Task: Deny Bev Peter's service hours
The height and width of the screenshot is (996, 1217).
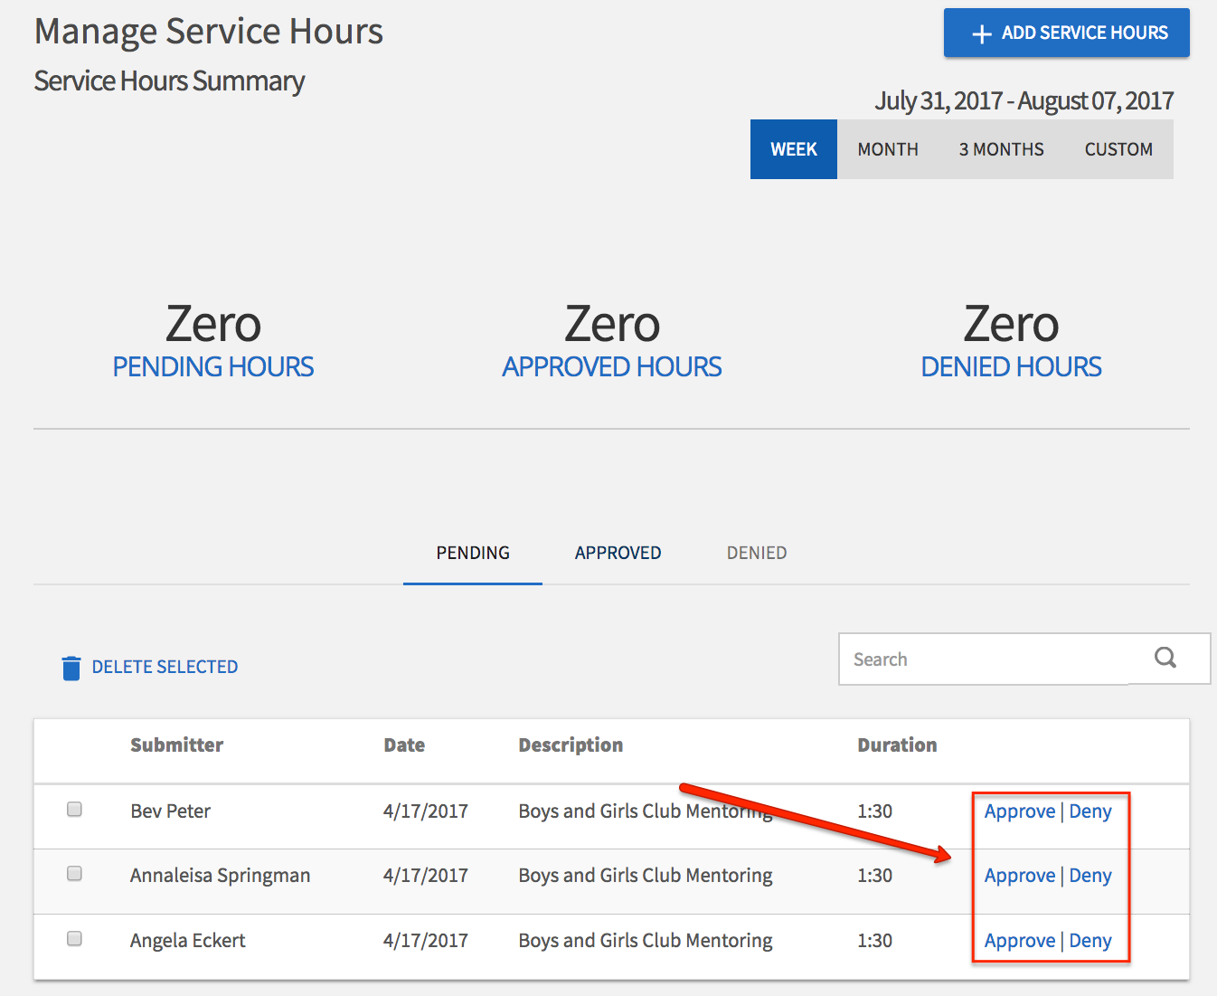Action: point(1090,811)
